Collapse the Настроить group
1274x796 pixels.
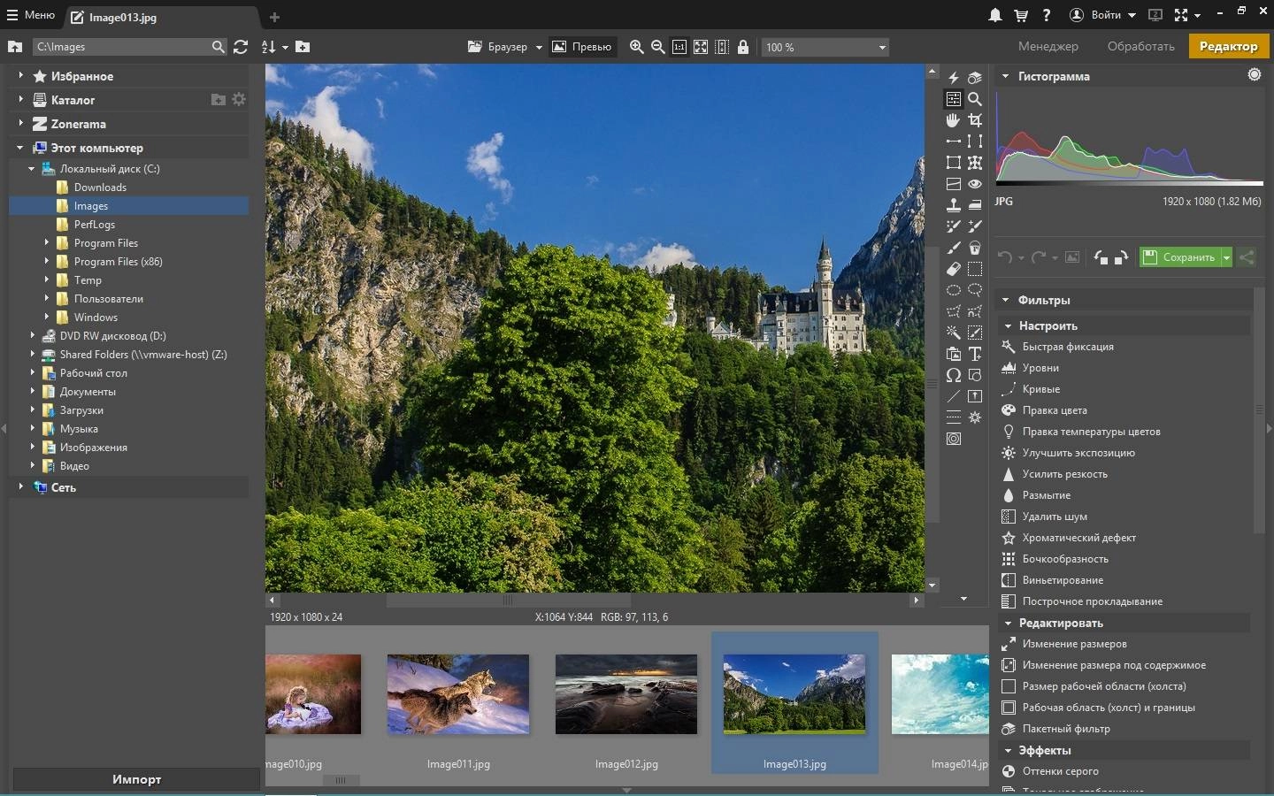(1008, 325)
